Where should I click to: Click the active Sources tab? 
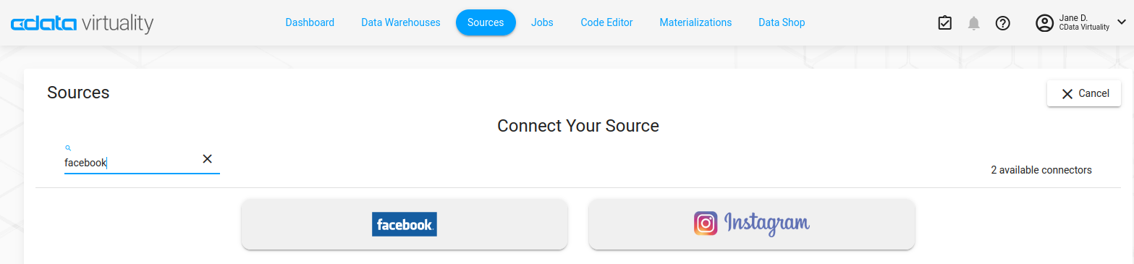click(486, 22)
